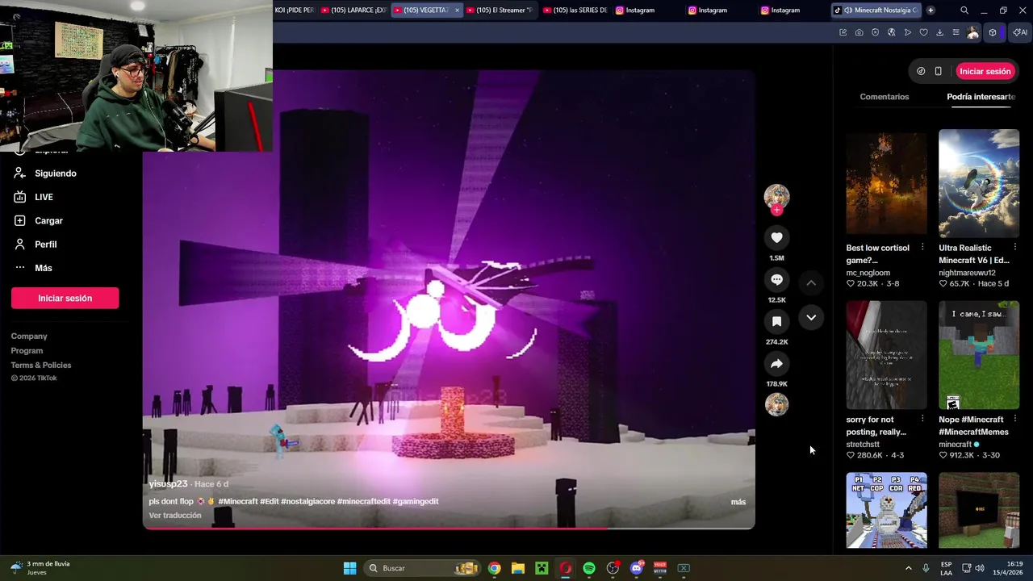Open the browser downloads icon
This screenshot has width=1033, height=581.
tap(939, 32)
